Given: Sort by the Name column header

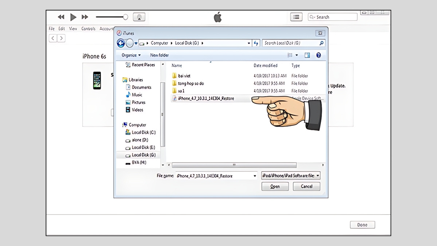Looking at the screenshot, I should tap(177, 66).
